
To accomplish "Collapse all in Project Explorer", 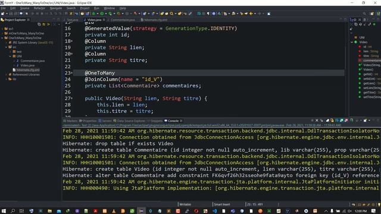I will [39, 24].
